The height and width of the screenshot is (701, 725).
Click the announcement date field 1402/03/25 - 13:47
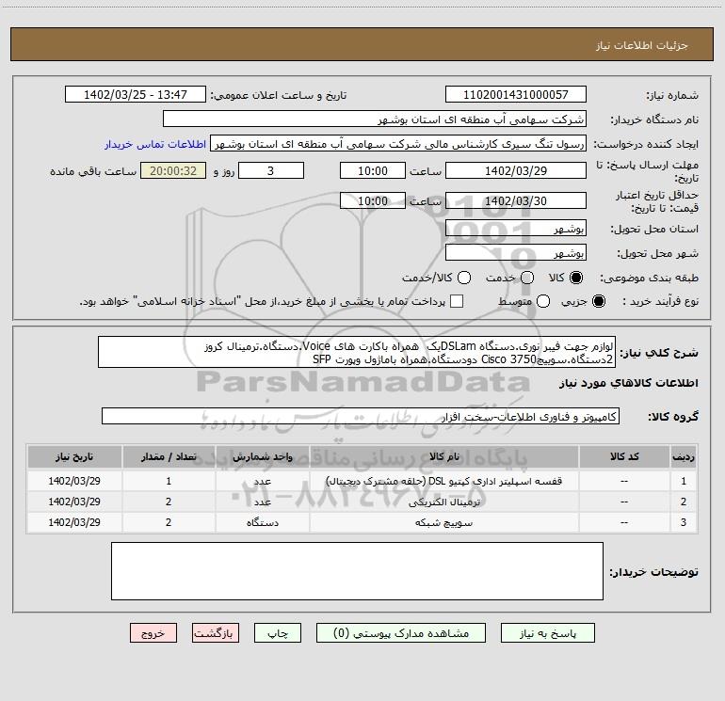coord(136,95)
